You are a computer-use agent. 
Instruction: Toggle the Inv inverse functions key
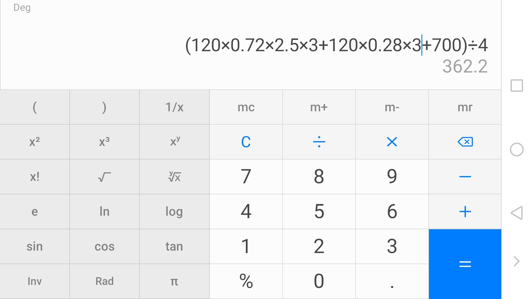[35, 281]
